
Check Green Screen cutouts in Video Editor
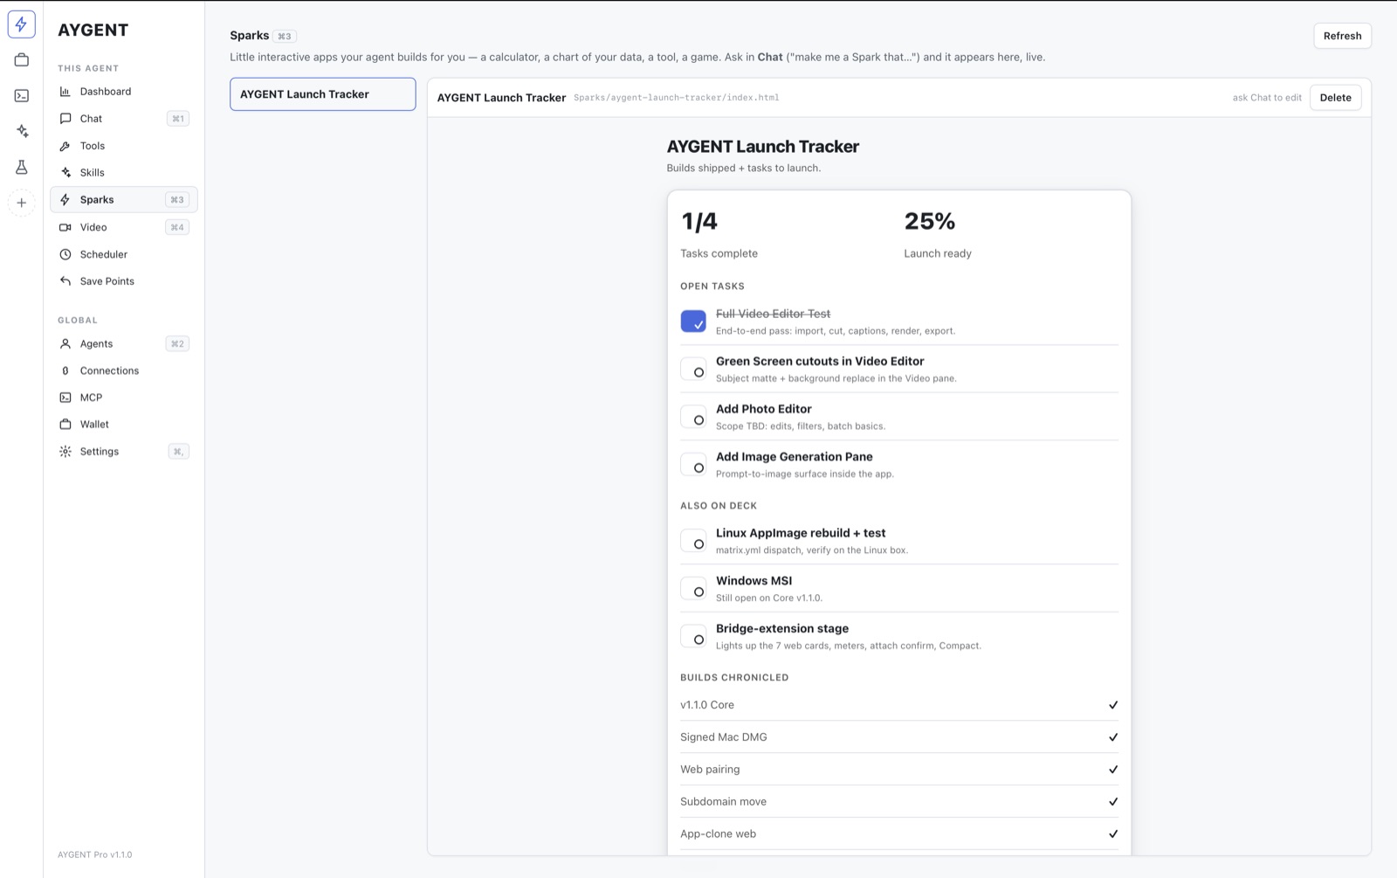click(693, 370)
